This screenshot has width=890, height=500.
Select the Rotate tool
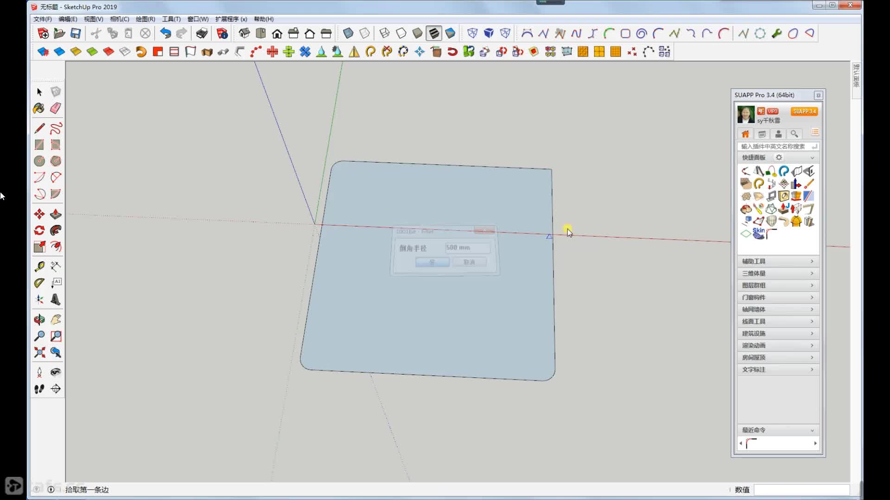[39, 230]
